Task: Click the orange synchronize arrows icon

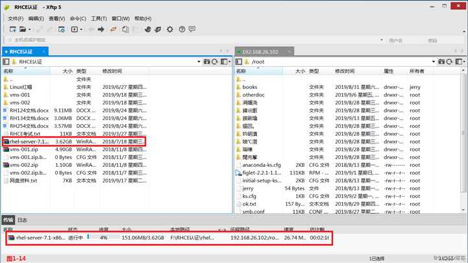Action: (114, 29)
